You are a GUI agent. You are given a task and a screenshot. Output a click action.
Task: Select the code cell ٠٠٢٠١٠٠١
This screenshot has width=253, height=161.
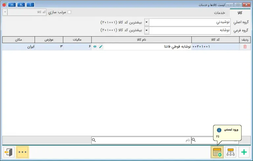[x=215, y=47]
